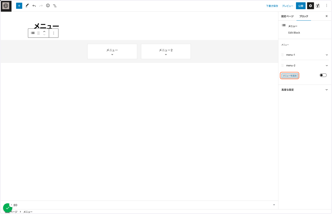This screenshot has width=332, height=214.
Task: Click the menu-2 label text
Action: tap(291, 65)
